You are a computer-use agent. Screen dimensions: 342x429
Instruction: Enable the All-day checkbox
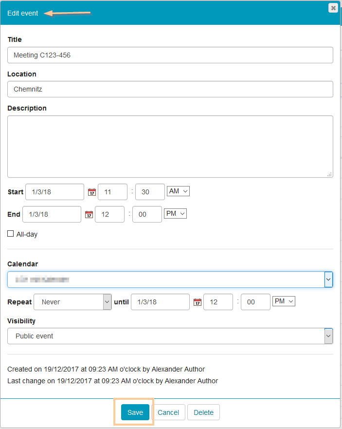(x=11, y=234)
